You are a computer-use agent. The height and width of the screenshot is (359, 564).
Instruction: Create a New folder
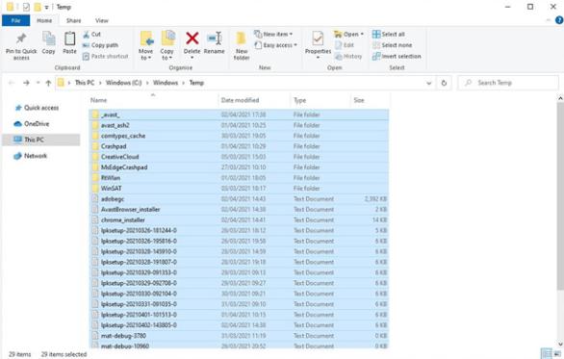pyautogui.click(x=242, y=46)
